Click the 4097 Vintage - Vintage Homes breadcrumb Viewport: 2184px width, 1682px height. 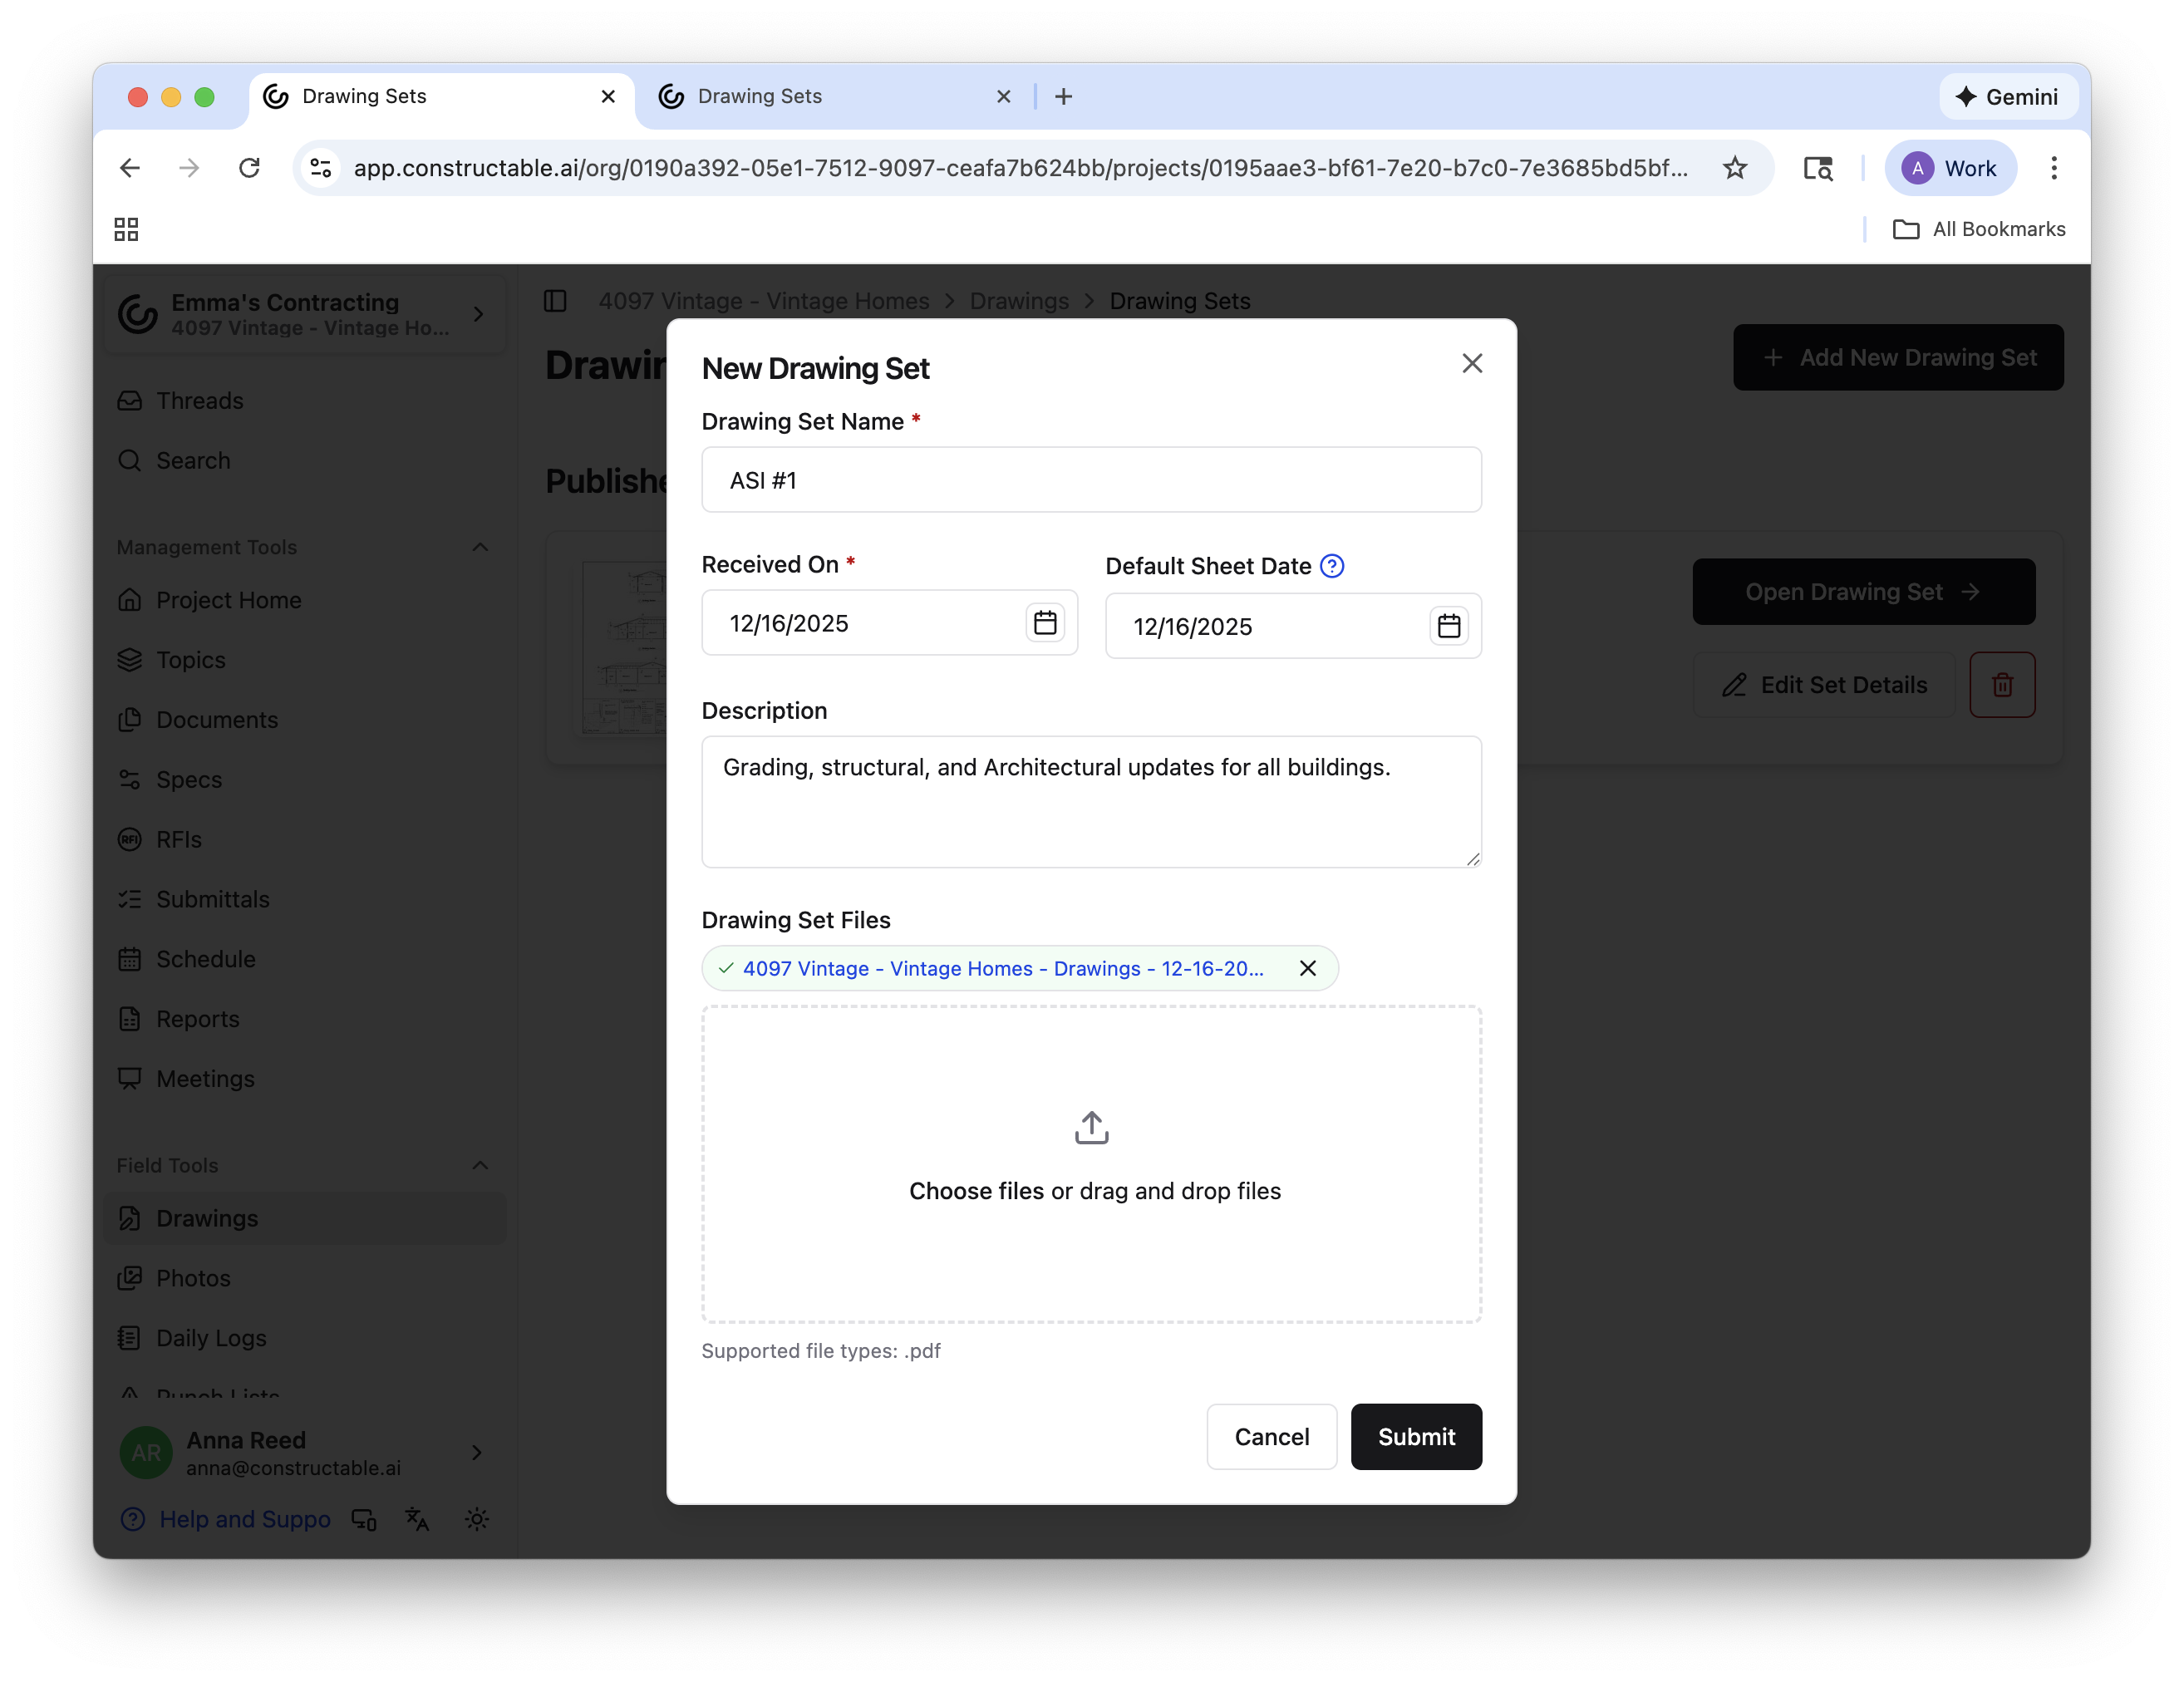click(764, 301)
